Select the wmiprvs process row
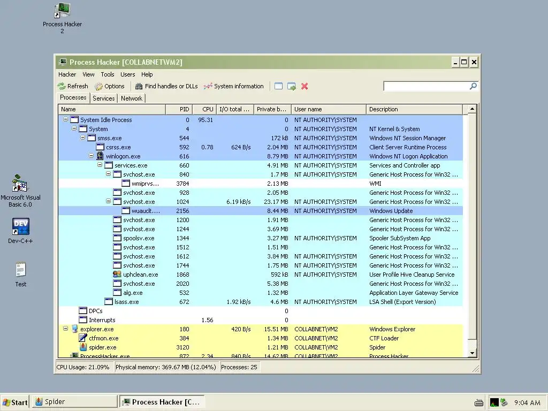548x411 pixels. [261, 184]
